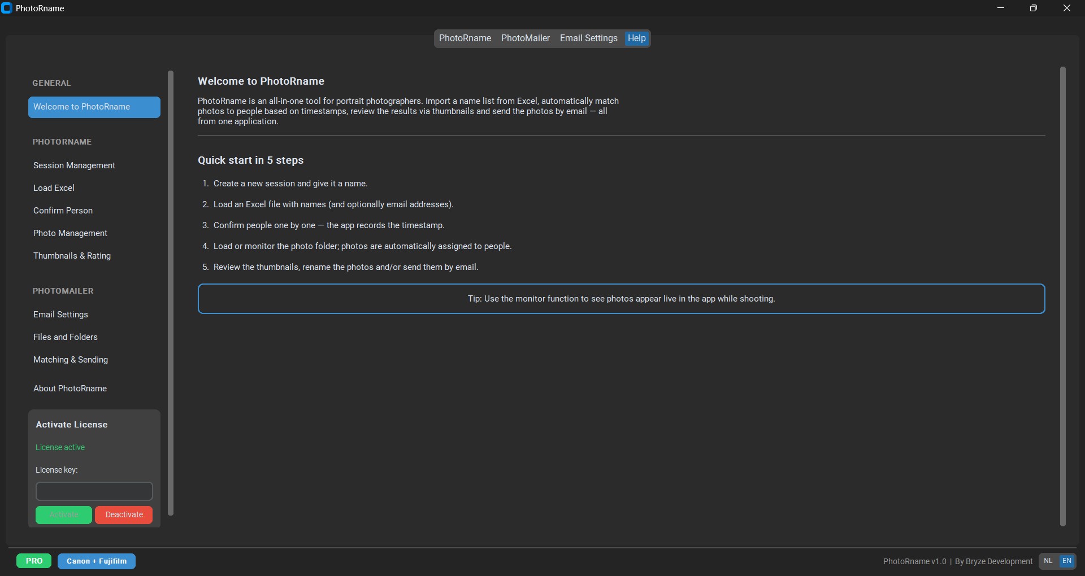Switch to the PhotoMailer tab
Viewport: 1085px width, 576px height.
525,38
